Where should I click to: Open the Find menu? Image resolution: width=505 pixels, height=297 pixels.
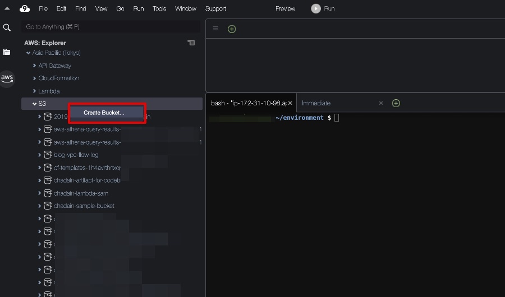pos(80,9)
